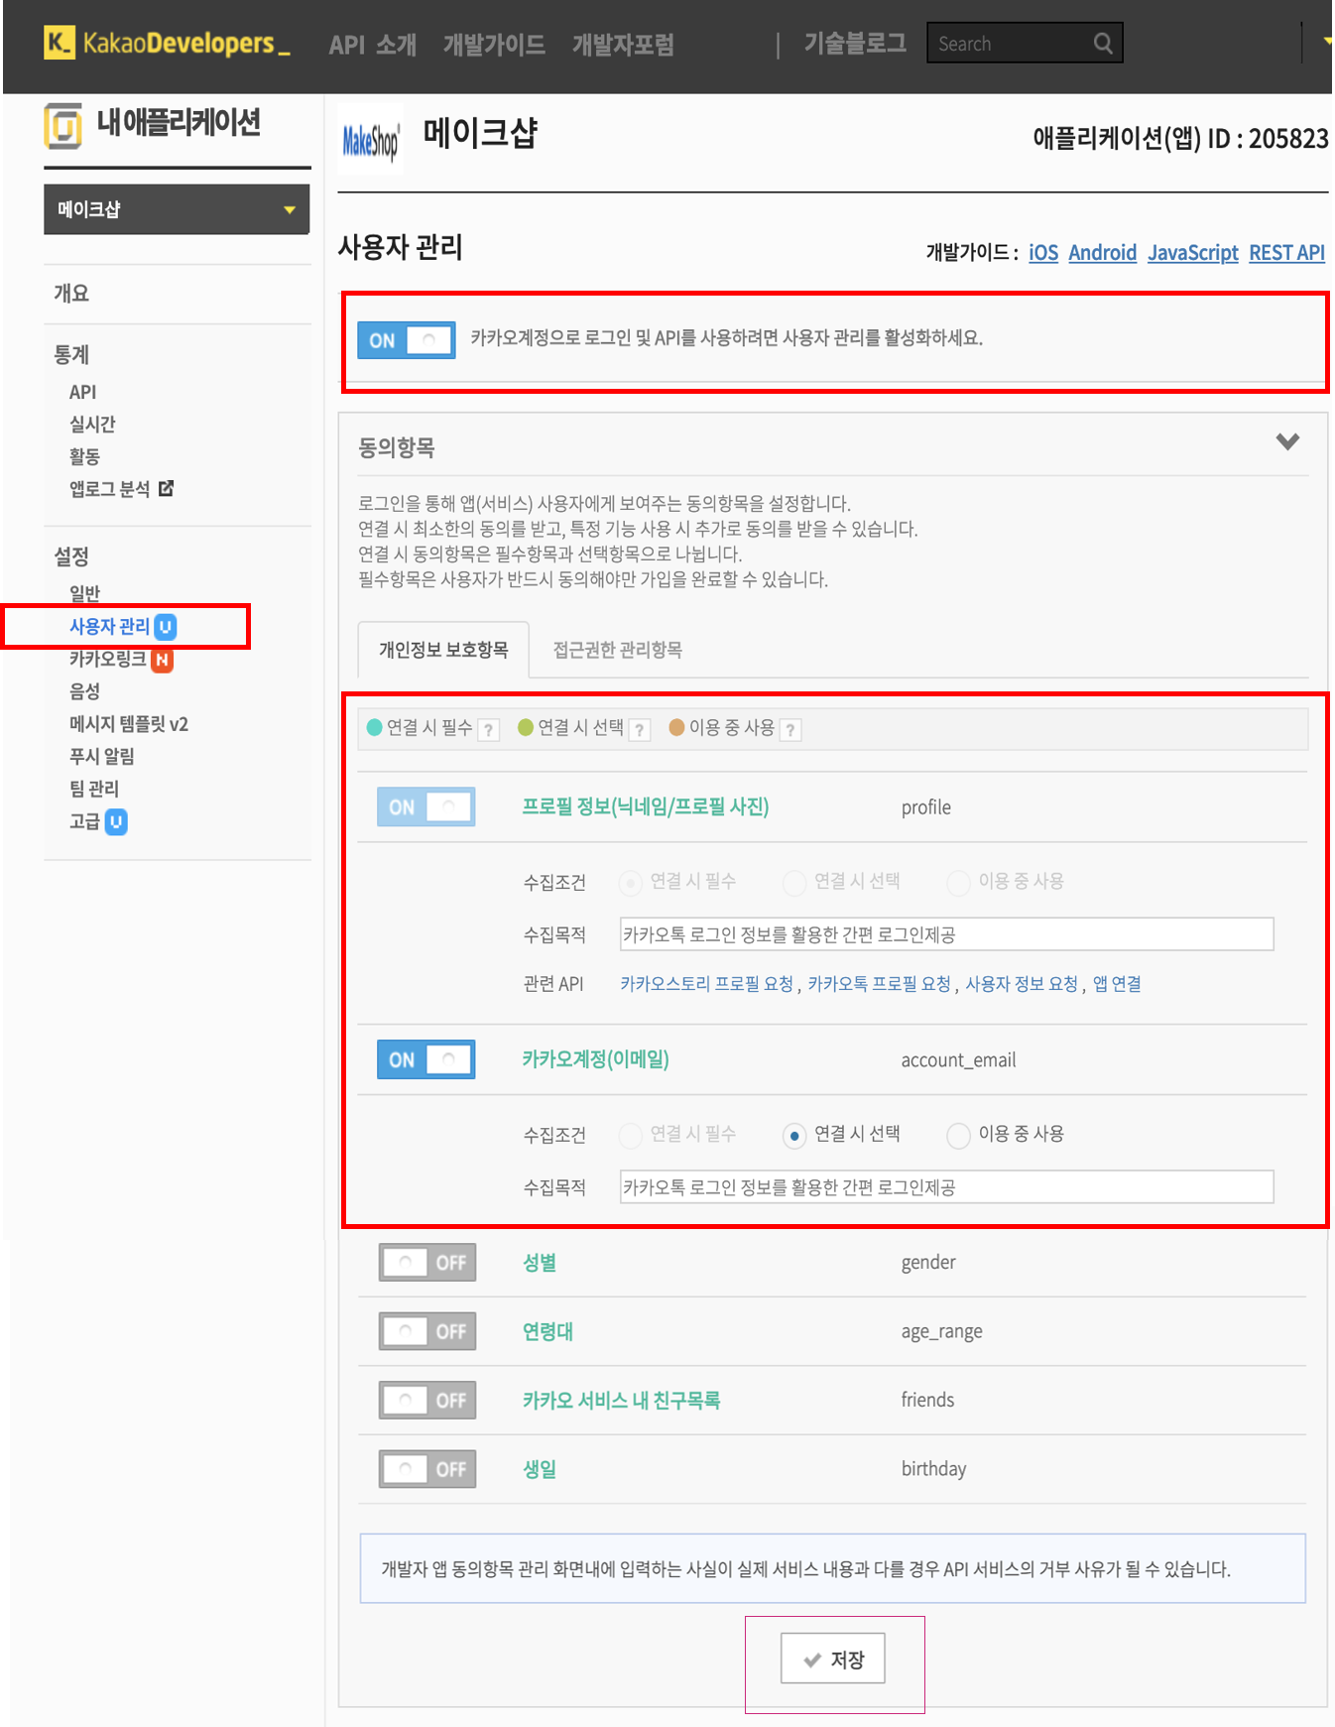
Task: Click the 수집목적 field under profile
Action: 947,934
